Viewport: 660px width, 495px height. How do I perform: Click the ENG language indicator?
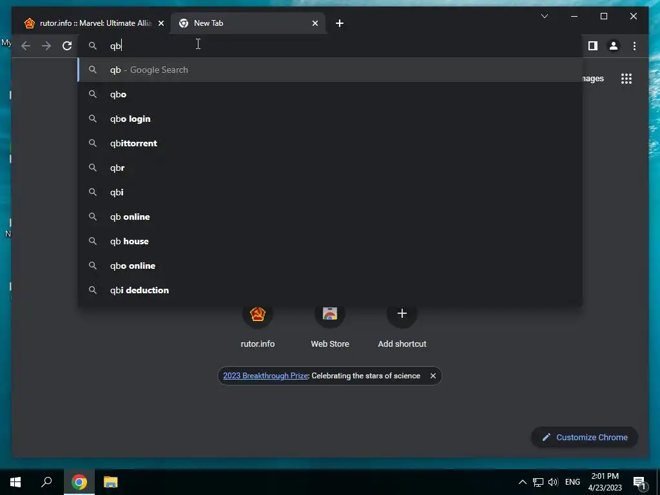[572, 482]
